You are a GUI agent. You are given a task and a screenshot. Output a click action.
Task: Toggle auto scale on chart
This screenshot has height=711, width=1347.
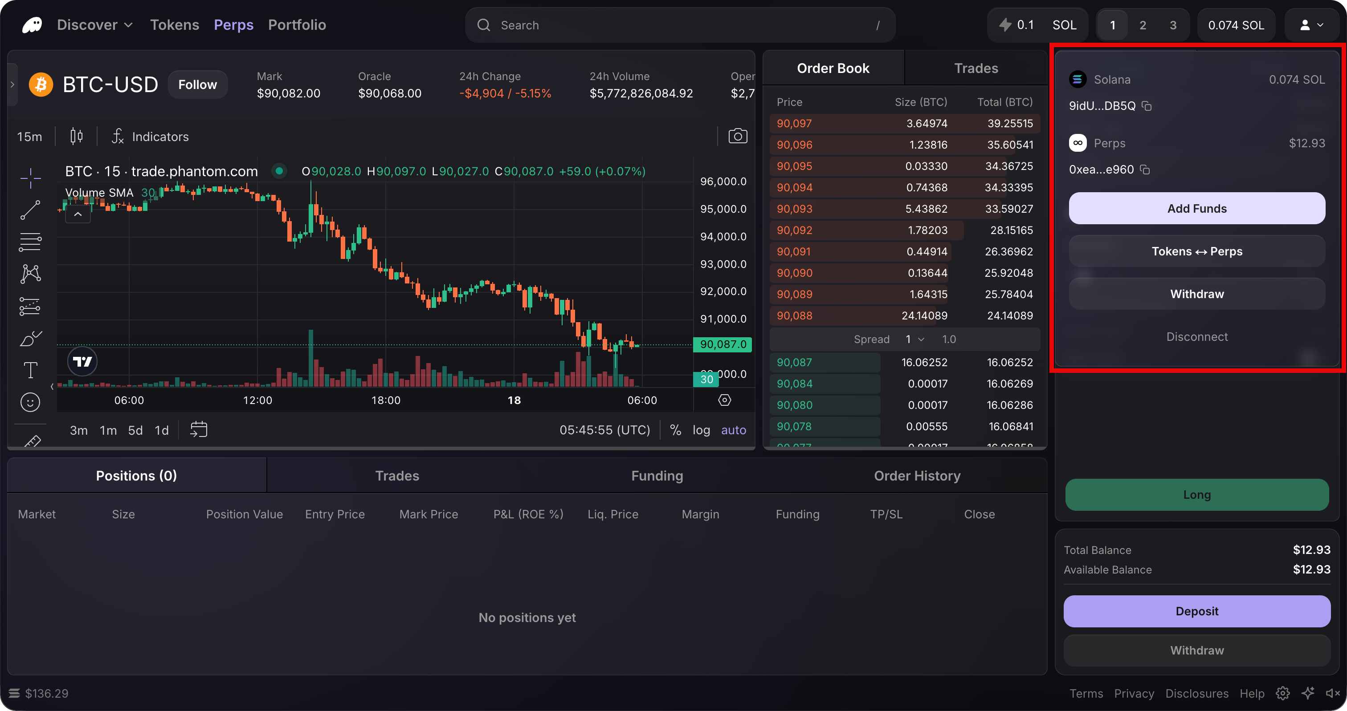(733, 430)
